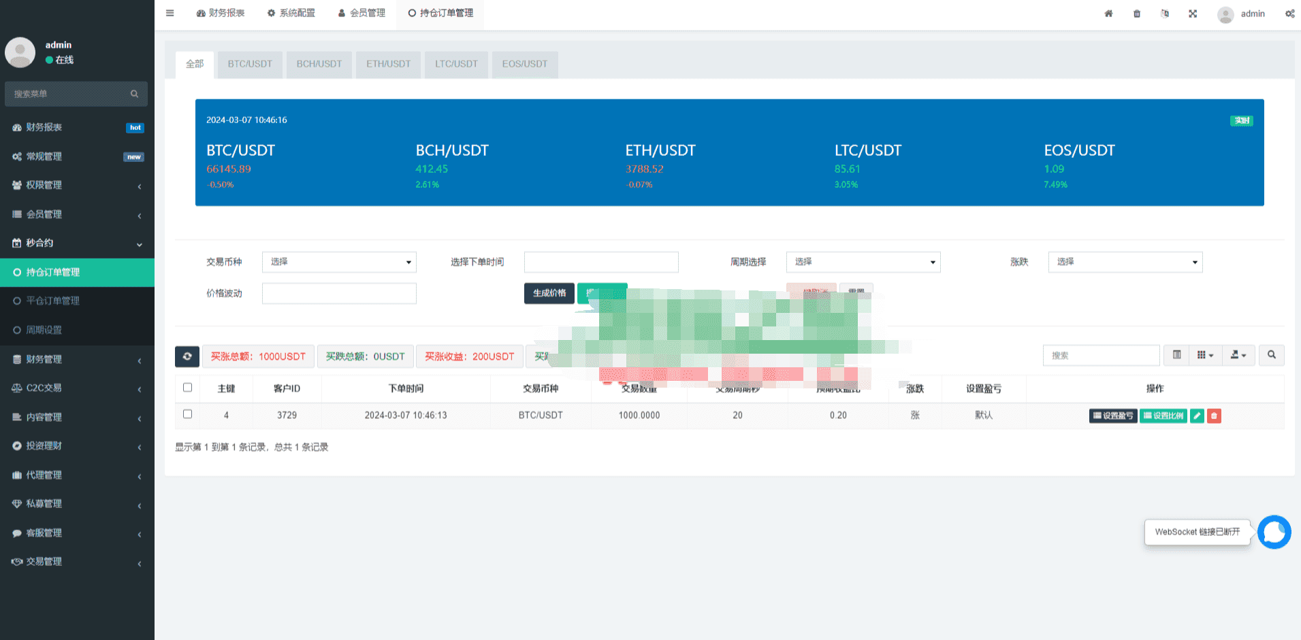Click the trash icon in top bar
This screenshot has width=1301, height=640.
(x=1137, y=14)
